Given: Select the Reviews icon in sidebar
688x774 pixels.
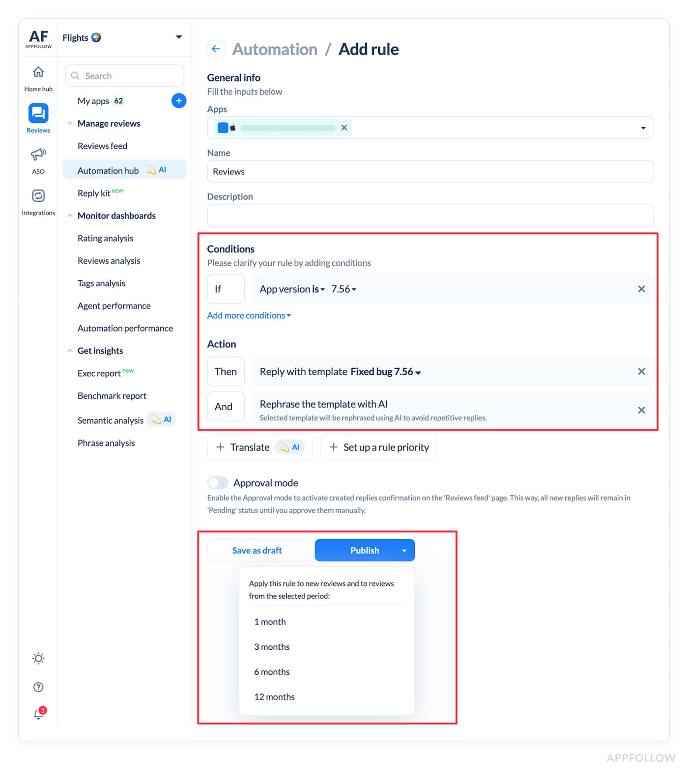Looking at the screenshot, I should pos(38,113).
